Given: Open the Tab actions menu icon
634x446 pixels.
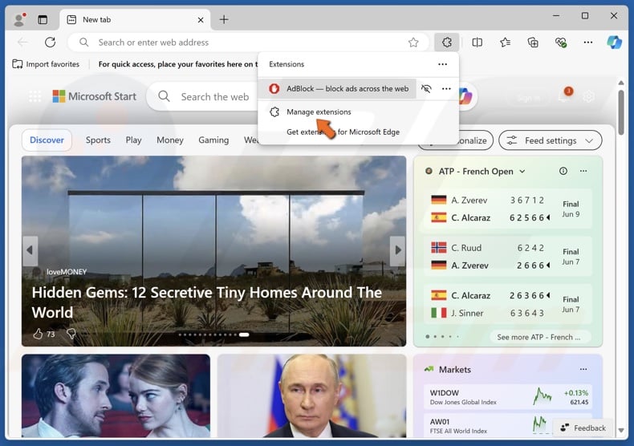Looking at the screenshot, I should 43,19.
